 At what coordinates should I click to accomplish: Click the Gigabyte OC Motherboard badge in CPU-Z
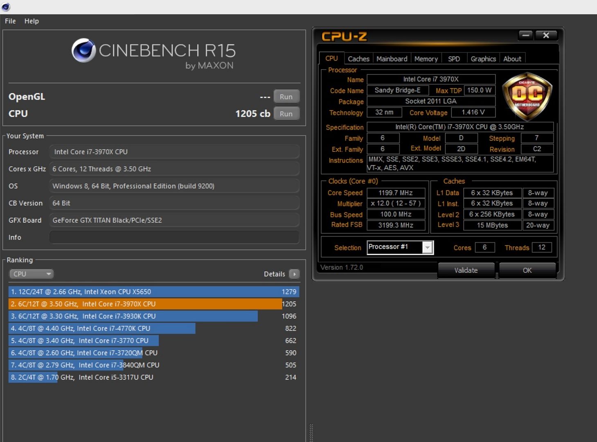[527, 97]
